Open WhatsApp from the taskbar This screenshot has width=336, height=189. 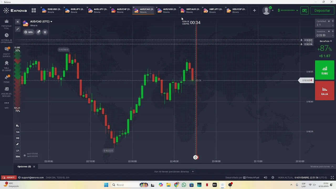pyautogui.click(x=184, y=185)
